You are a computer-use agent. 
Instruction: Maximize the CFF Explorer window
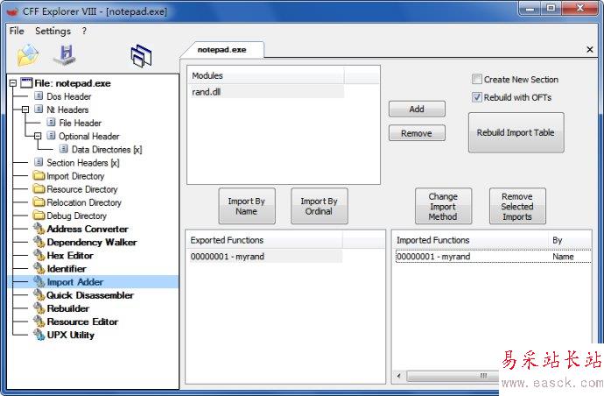click(x=551, y=8)
